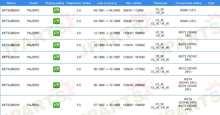Image resolution: width=220 pixels, height=115 pixels.
Task: Click the date range 04.1991 -> 10.1999
Action: pos(107,21)
